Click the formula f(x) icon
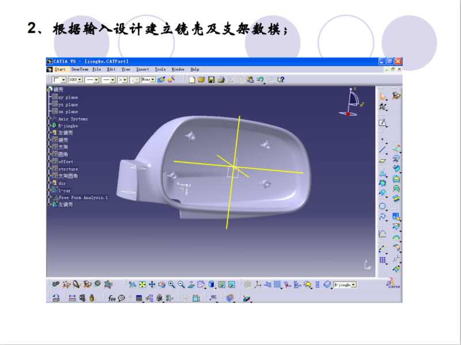461x345 pixels. pyautogui.click(x=111, y=298)
